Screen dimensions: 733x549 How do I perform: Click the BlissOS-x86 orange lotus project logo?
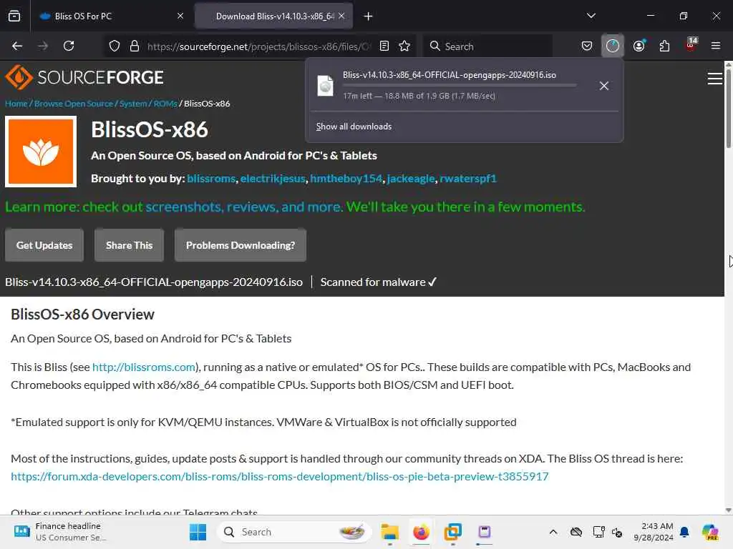click(x=41, y=152)
